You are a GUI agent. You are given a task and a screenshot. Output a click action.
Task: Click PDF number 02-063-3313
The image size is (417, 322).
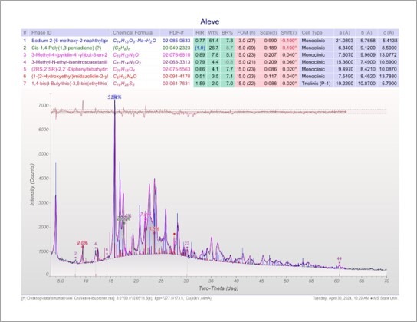coord(176,62)
